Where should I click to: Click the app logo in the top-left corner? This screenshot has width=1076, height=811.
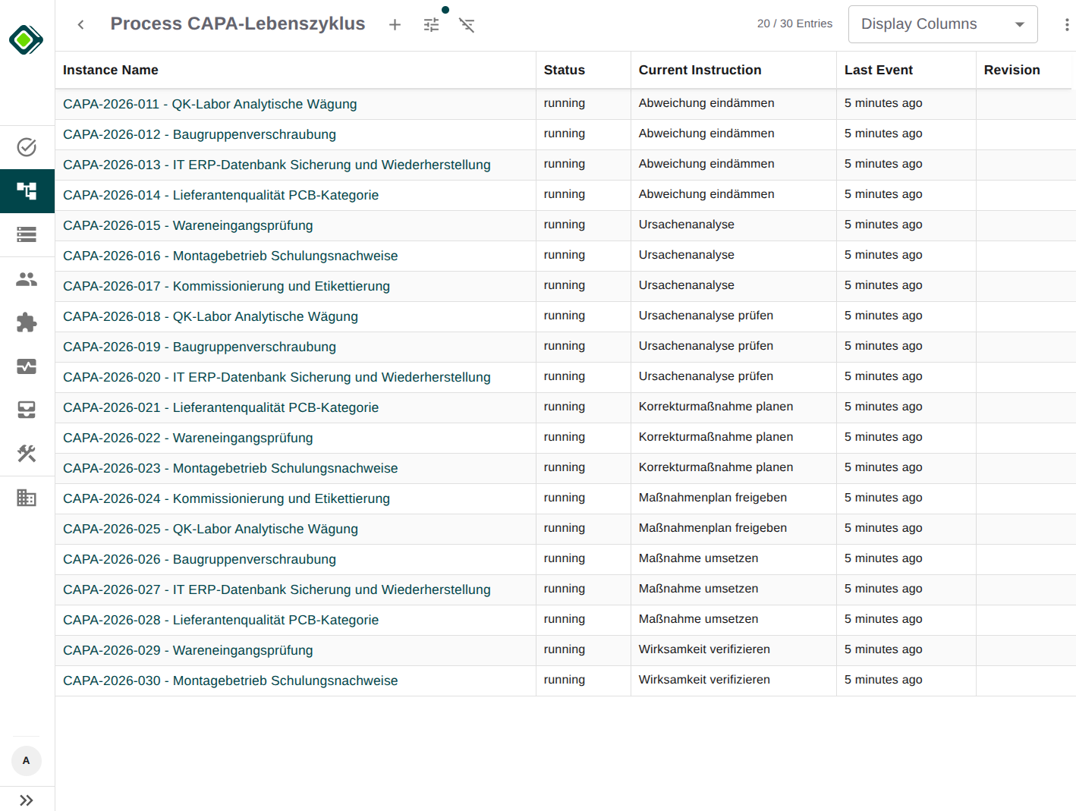pos(26,38)
